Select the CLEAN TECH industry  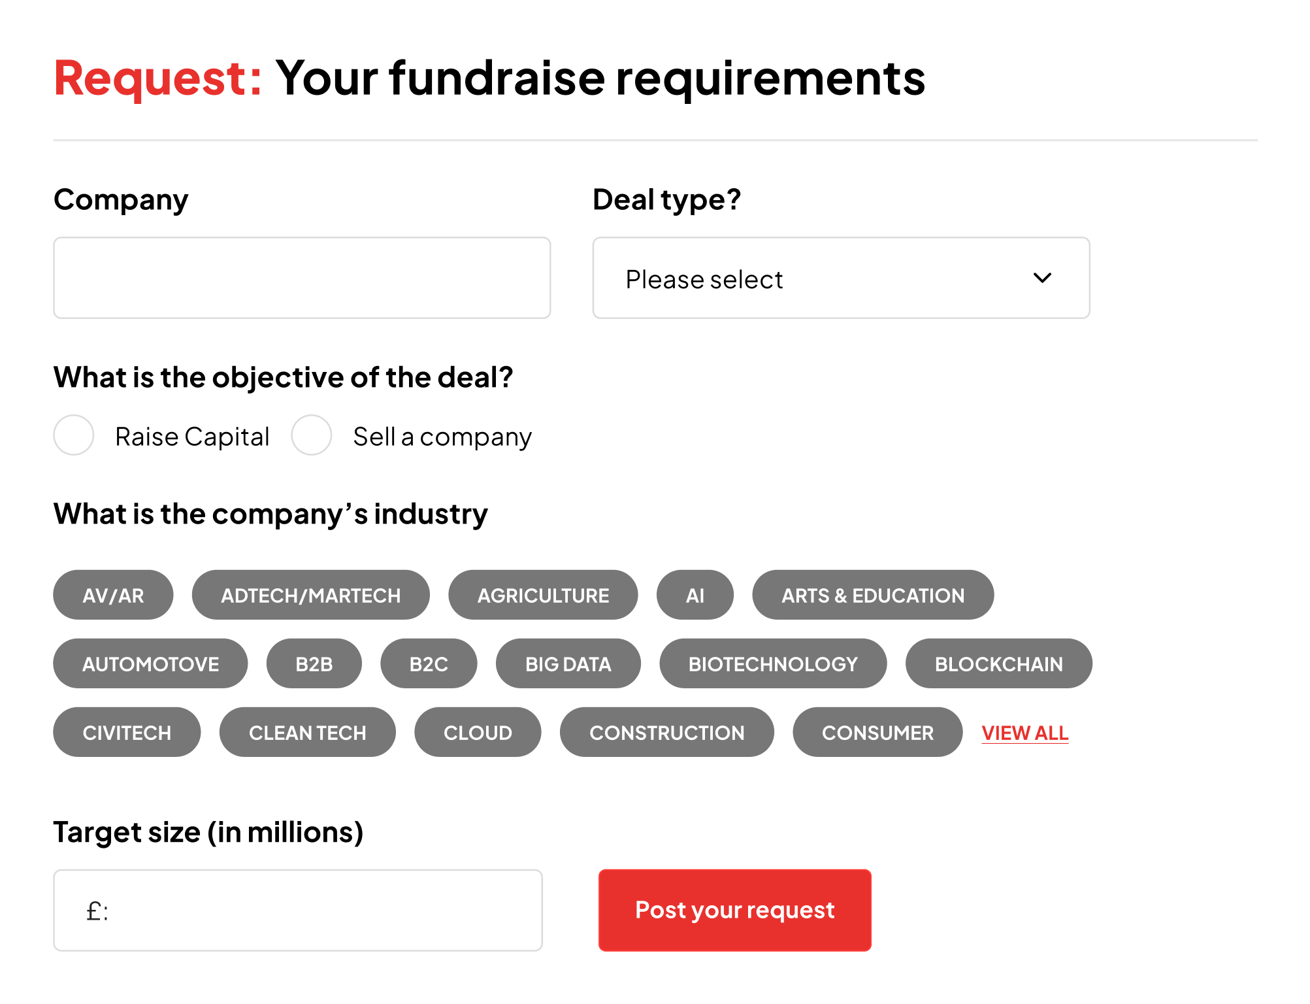(307, 732)
